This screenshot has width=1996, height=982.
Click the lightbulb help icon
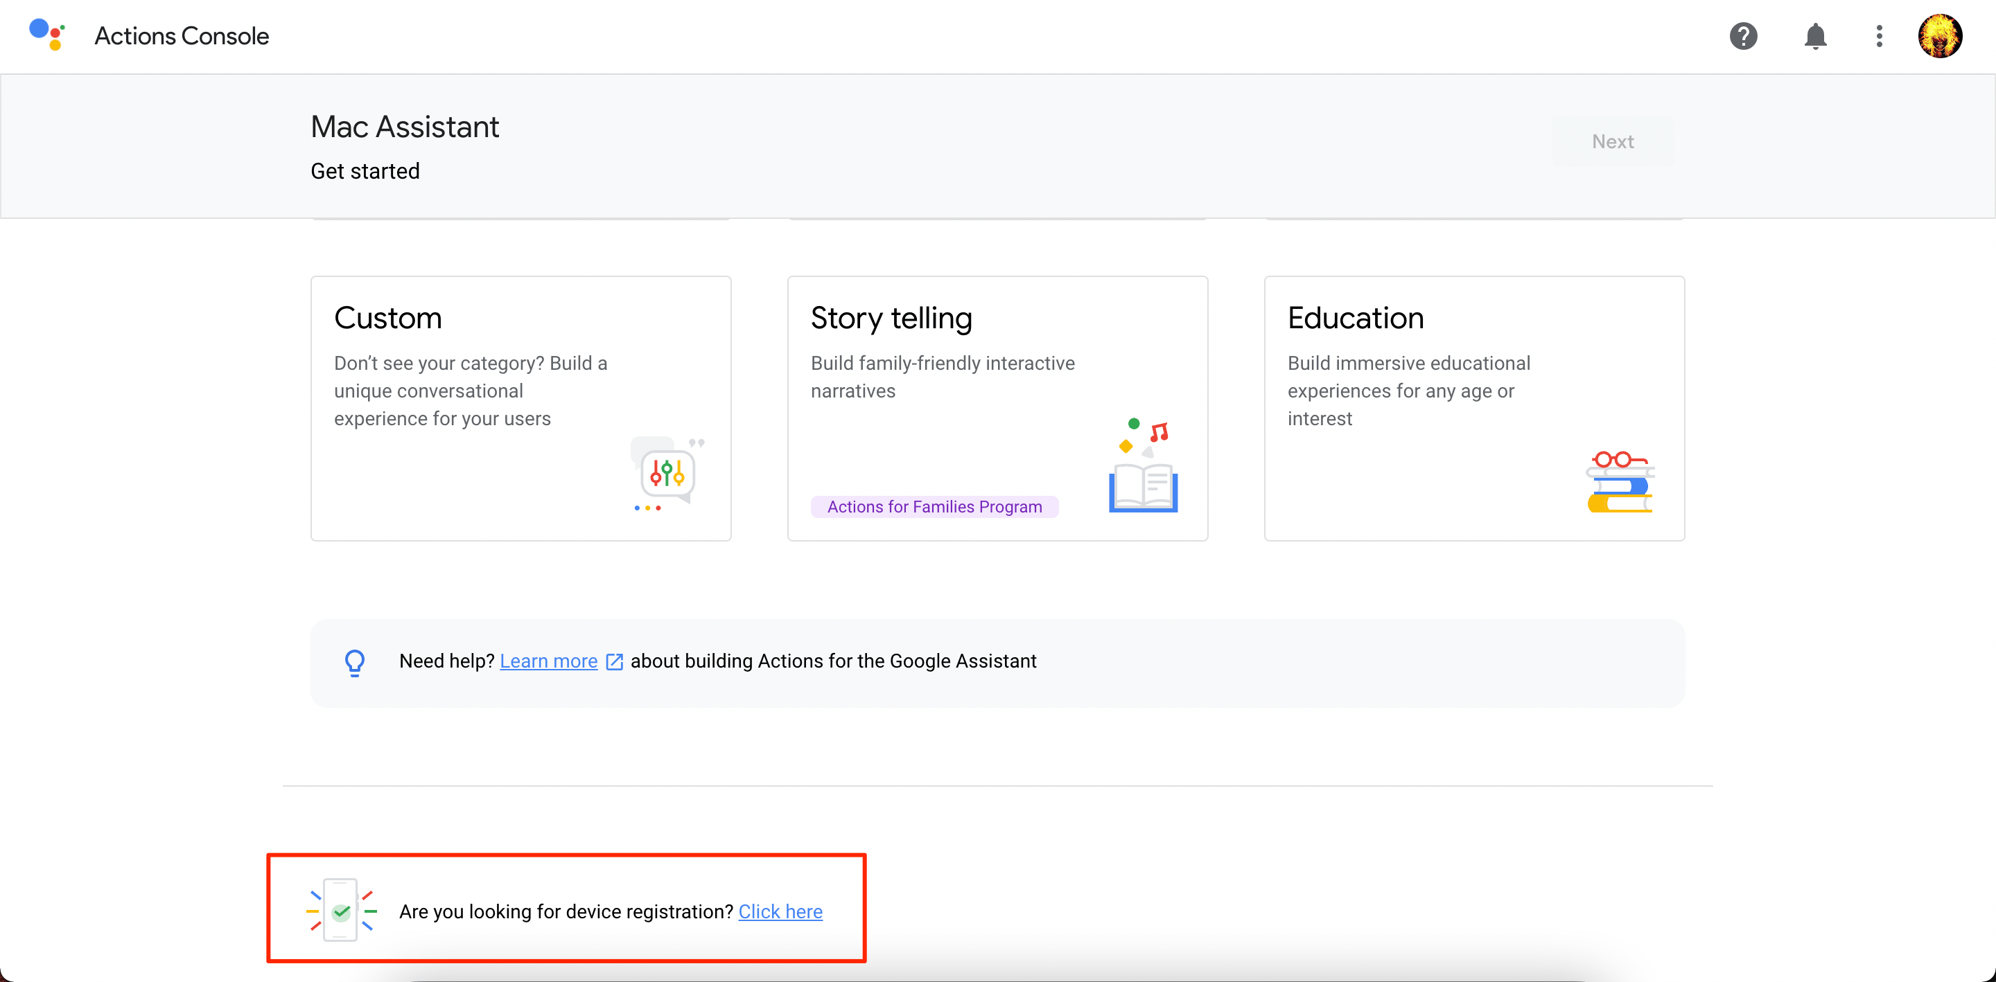click(x=355, y=663)
